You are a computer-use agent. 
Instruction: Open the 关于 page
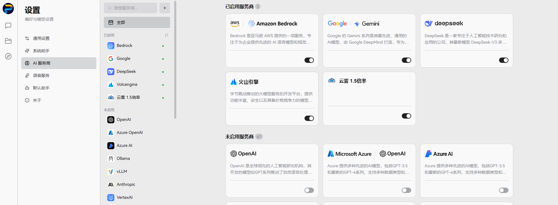(37, 100)
